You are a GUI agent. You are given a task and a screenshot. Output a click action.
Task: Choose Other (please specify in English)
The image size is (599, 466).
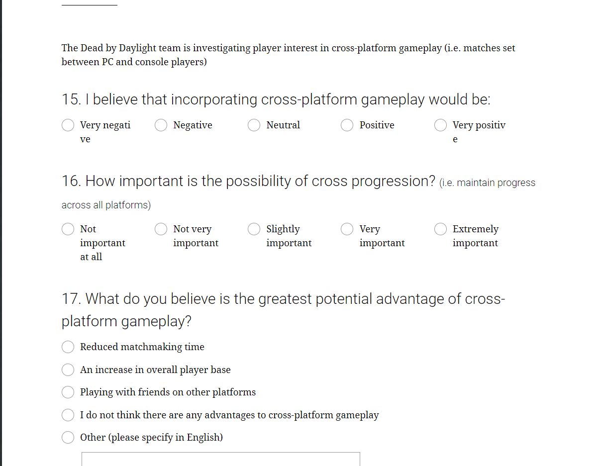[68, 437]
